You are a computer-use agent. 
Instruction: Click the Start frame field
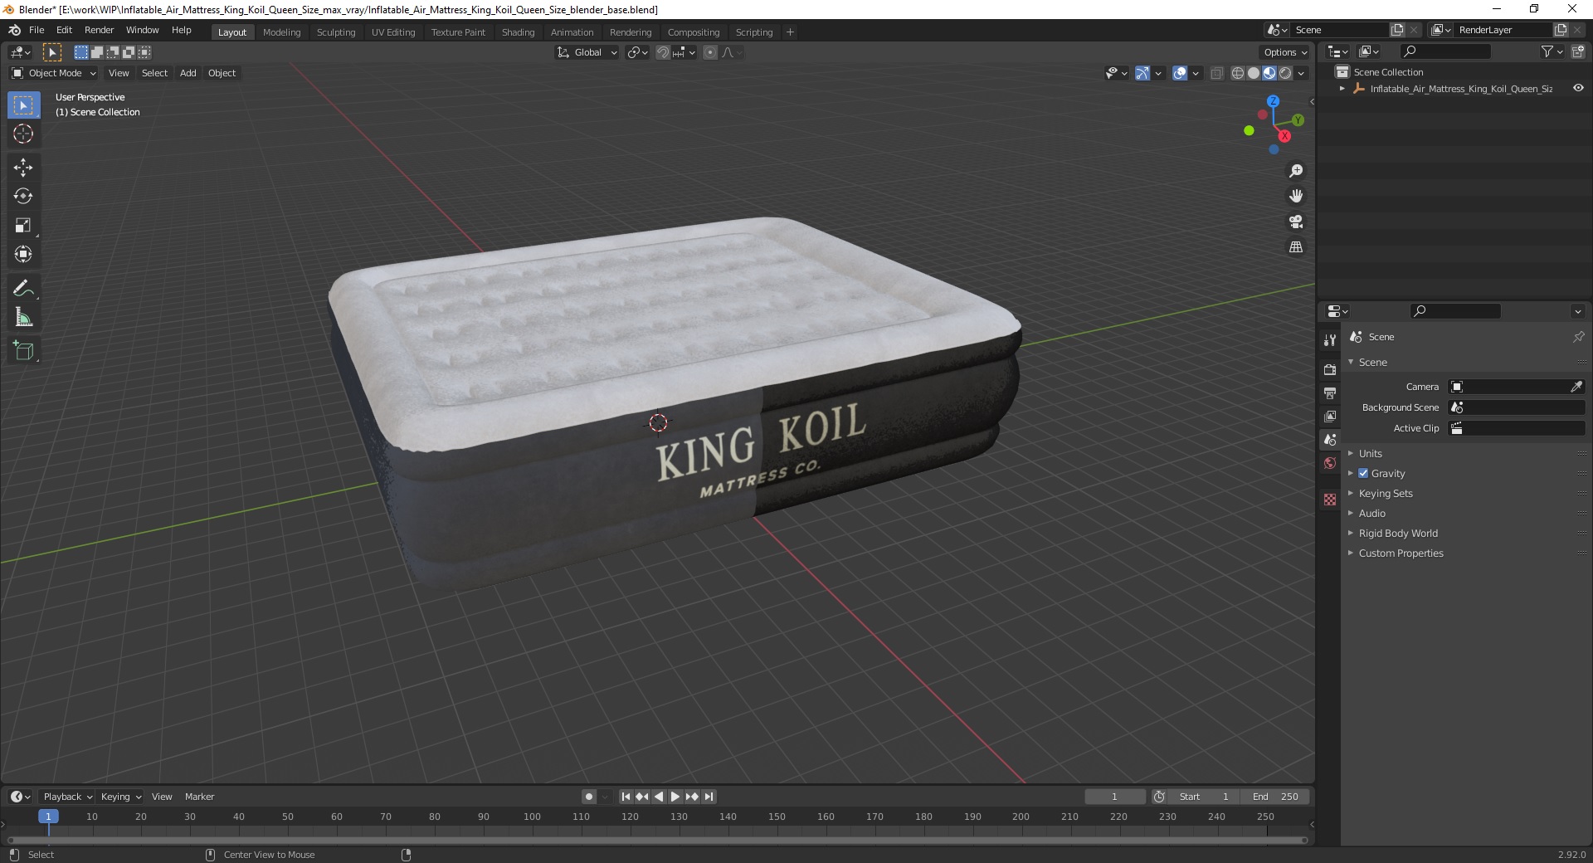1203,797
